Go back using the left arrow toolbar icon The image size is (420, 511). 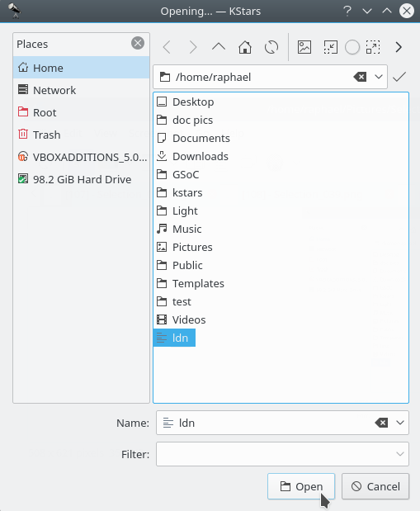point(167,47)
